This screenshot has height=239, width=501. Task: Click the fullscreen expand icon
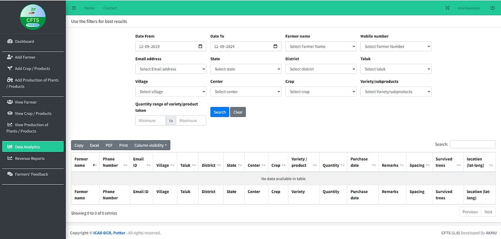(448, 8)
